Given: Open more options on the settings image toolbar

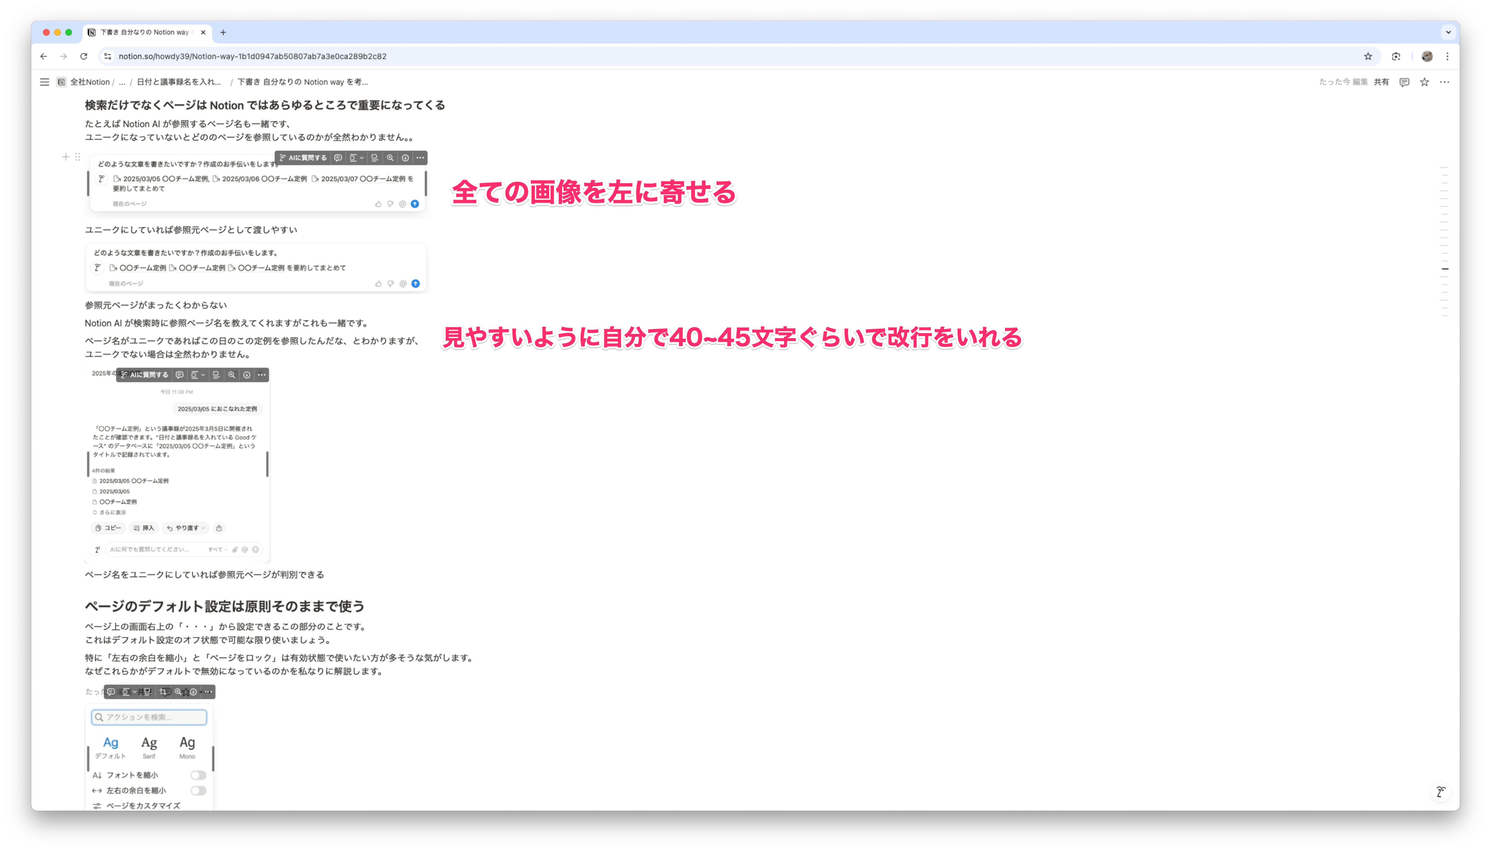Looking at the screenshot, I should pyautogui.click(x=208, y=692).
